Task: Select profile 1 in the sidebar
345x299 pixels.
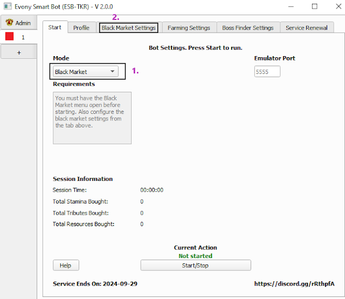Action: pyautogui.click(x=19, y=37)
